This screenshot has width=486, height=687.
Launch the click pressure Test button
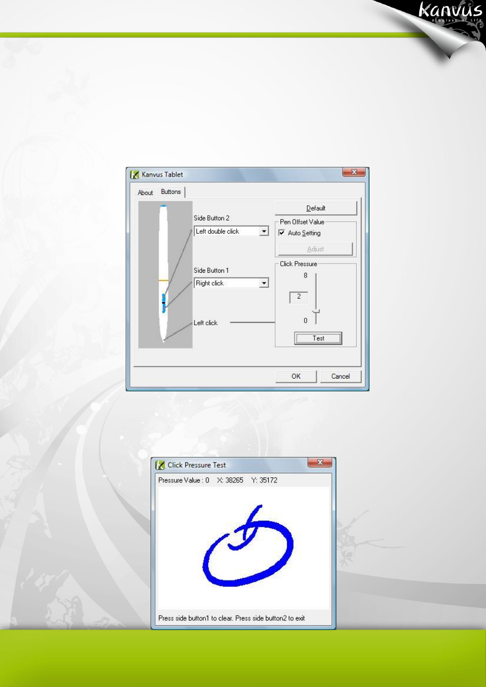[x=318, y=338]
